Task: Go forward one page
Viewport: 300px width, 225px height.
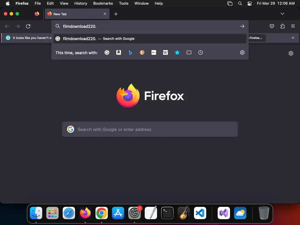Action: 18,26
